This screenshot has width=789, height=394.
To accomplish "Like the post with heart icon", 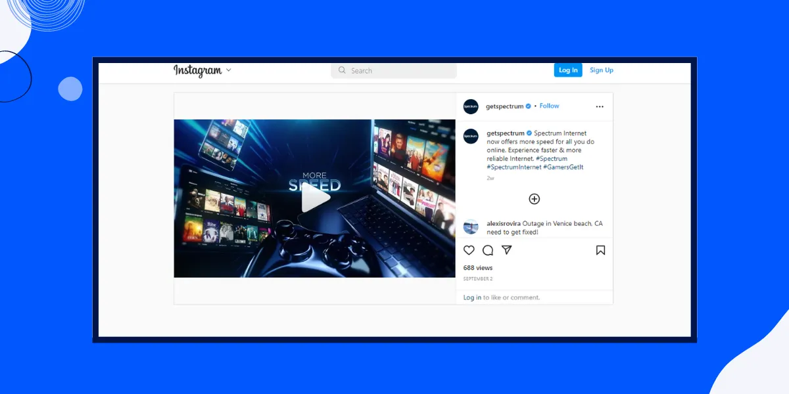I will click(x=469, y=250).
